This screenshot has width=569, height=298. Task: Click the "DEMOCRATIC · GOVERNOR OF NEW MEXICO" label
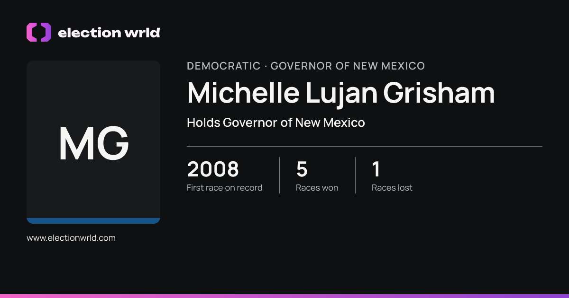pyautogui.click(x=306, y=66)
